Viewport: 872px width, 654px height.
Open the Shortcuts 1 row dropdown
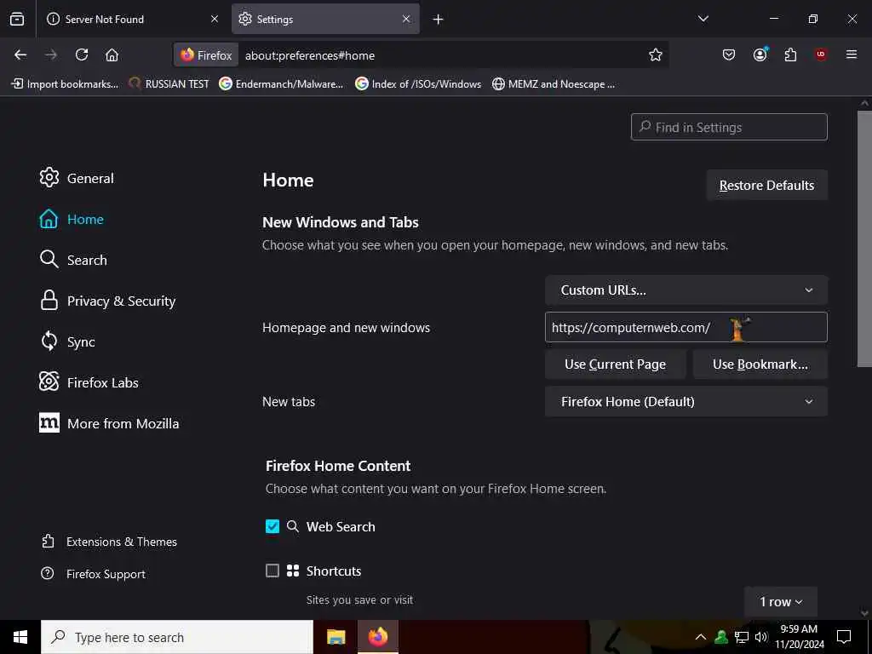pyautogui.click(x=780, y=602)
